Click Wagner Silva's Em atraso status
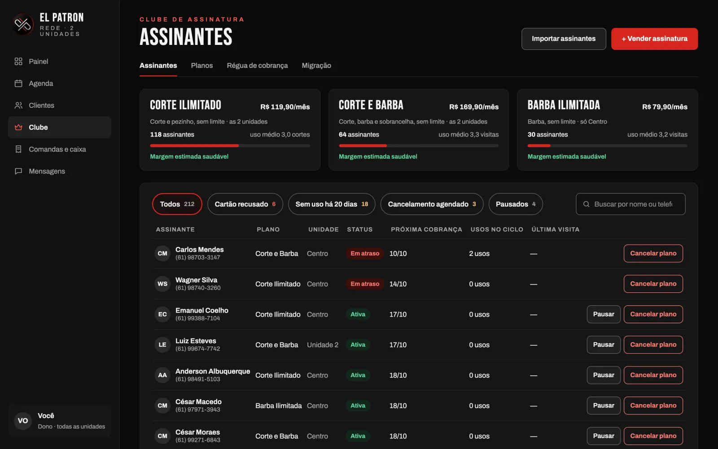Image resolution: width=718 pixels, height=449 pixels. tap(365, 284)
